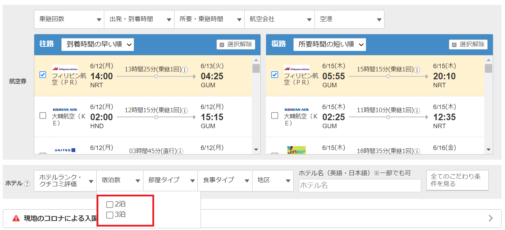Click 選択解除 button in 往路 header
505x230 pixels.
[x=236, y=44]
